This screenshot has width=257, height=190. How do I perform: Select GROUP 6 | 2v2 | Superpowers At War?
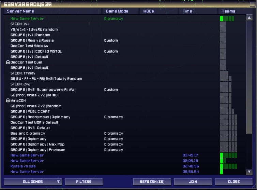(43, 90)
